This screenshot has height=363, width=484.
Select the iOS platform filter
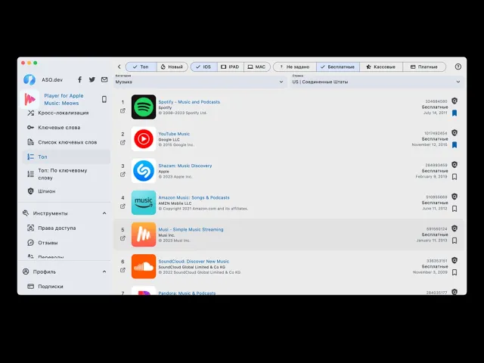[x=203, y=67]
